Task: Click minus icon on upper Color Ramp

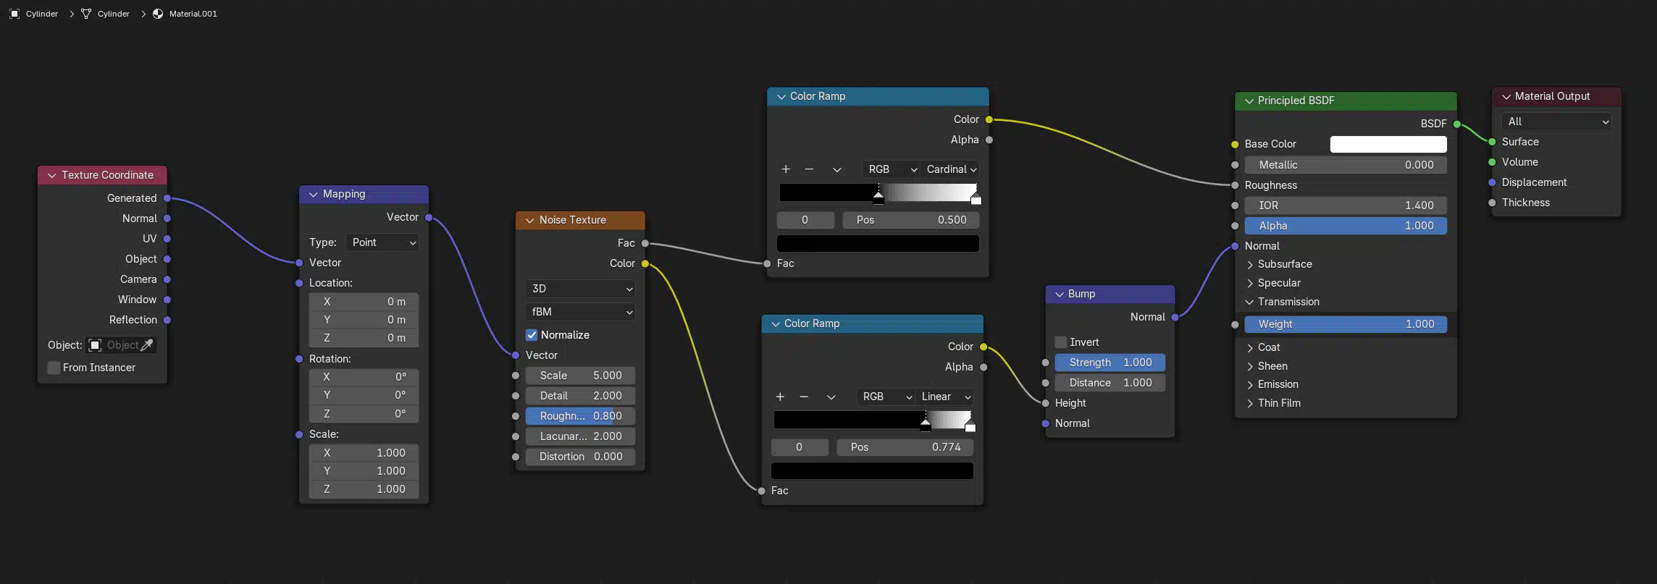Action: tap(809, 169)
